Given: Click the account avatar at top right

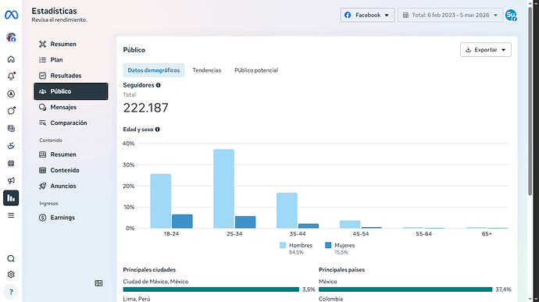Looking at the screenshot, I should coord(511,15).
